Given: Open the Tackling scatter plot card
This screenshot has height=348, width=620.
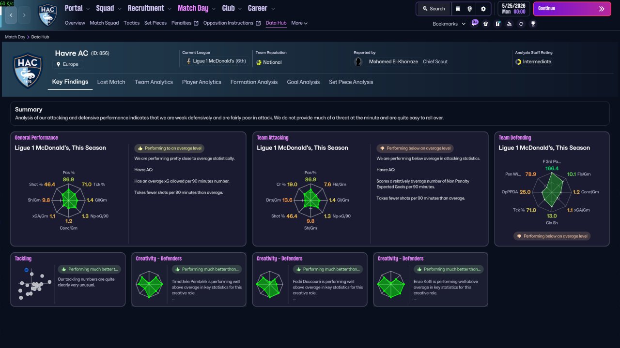Looking at the screenshot, I should [67, 279].
